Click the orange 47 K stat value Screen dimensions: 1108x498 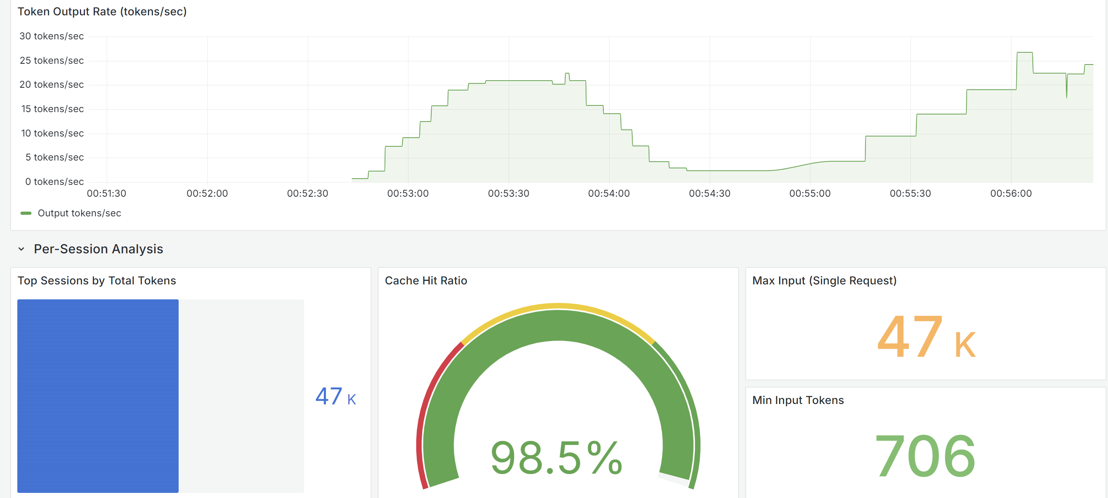pos(926,337)
